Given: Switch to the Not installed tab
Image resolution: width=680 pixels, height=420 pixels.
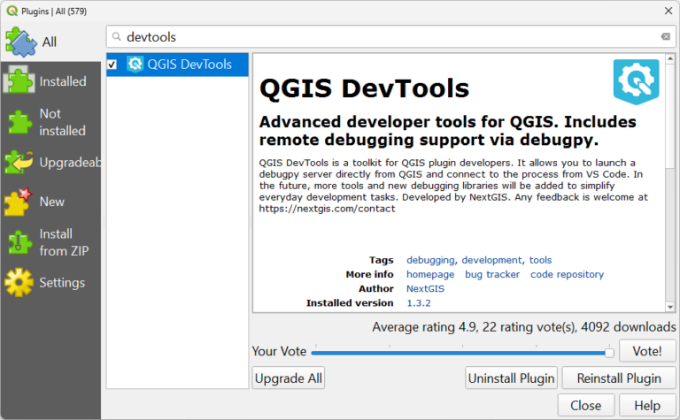Looking at the screenshot, I should 50,122.
